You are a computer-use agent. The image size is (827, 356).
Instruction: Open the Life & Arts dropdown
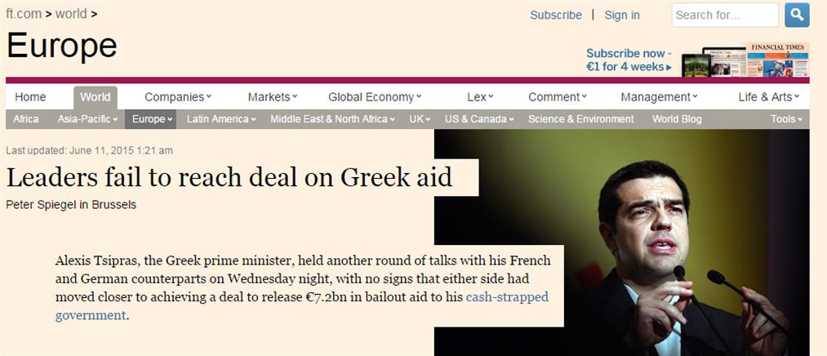[x=770, y=97]
